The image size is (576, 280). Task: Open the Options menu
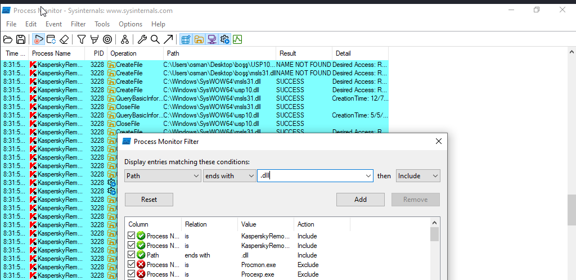[x=130, y=24]
